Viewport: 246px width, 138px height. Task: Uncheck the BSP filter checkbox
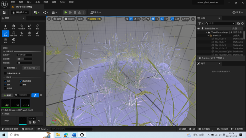click(x=5, y=84)
